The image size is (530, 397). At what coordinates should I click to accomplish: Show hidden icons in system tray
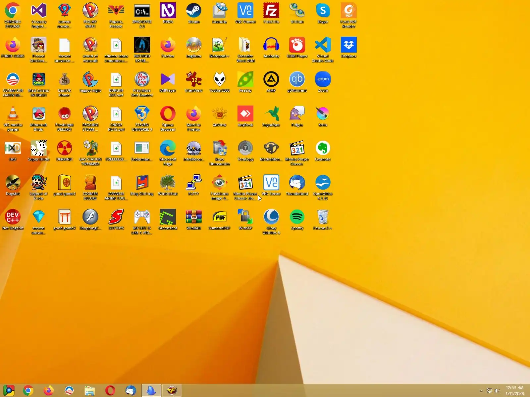(x=481, y=391)
